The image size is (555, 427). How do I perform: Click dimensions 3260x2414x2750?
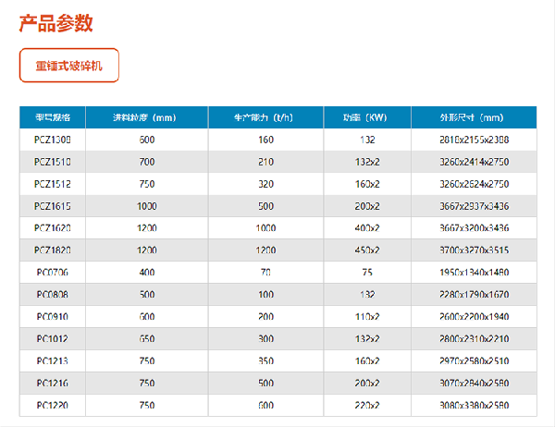[x=474, y=162]
